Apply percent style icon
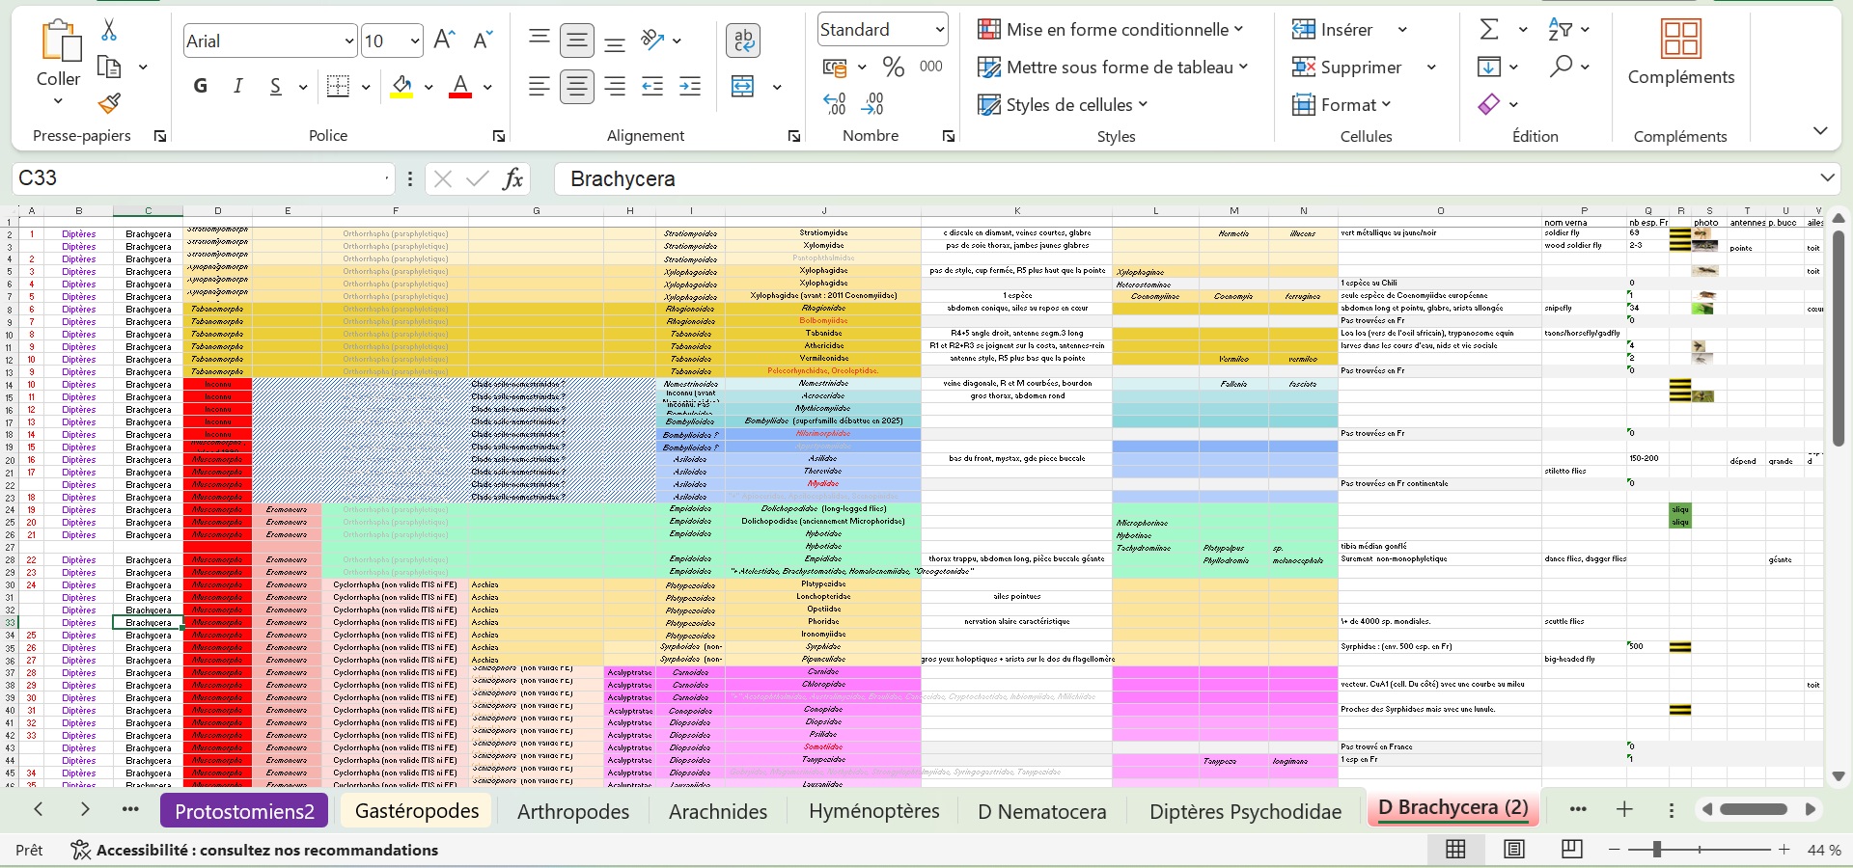The height and width of the screenshot is (868, 1853). (x=894, y=67)
